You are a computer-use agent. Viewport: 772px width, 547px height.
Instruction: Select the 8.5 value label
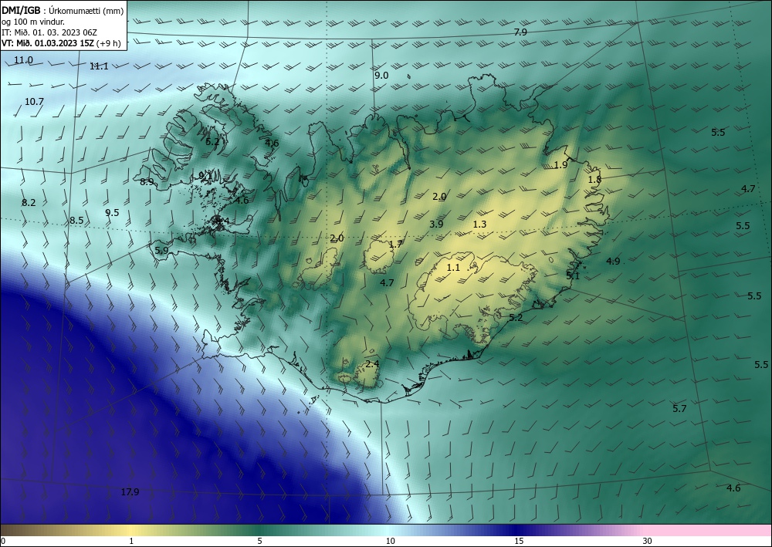(x=76, y=221)
